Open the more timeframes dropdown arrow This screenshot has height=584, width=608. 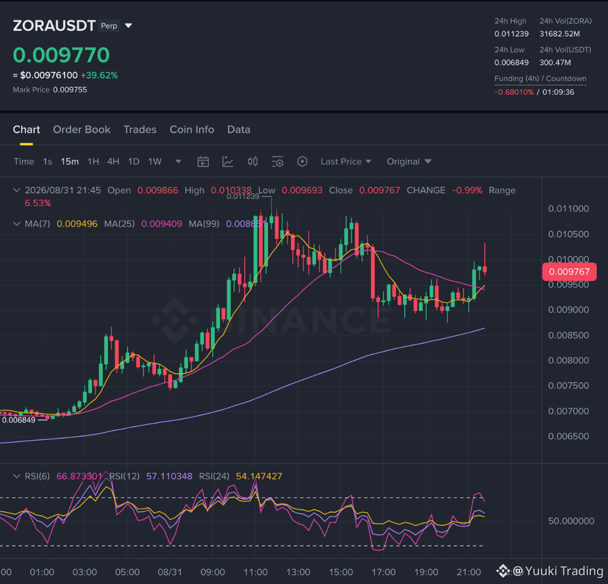pos(178,161)
